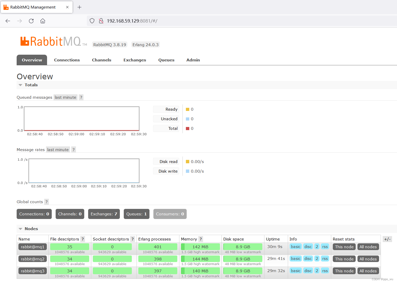Click the Erlang 24.0.3 version label
The width and height of the screenshot is (397, 283).
145,45
